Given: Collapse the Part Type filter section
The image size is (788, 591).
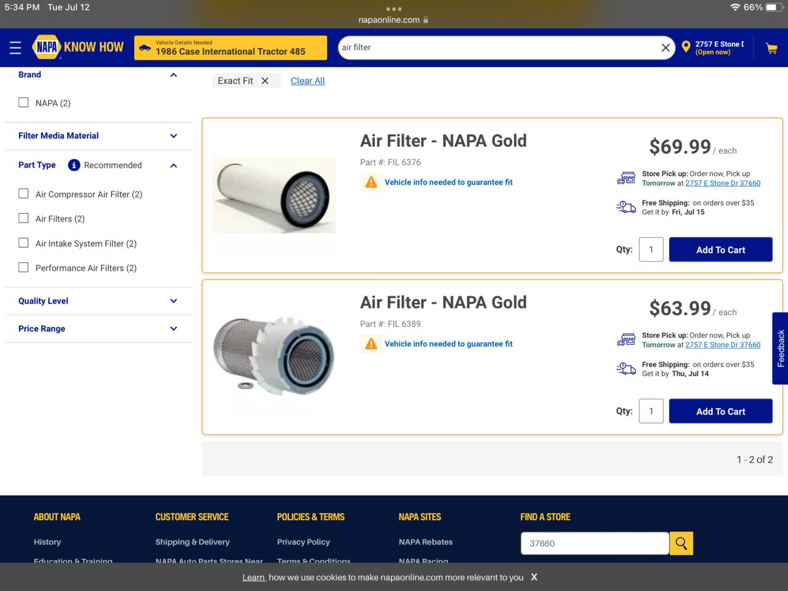Looking at the screenshot, I should 174,166.
